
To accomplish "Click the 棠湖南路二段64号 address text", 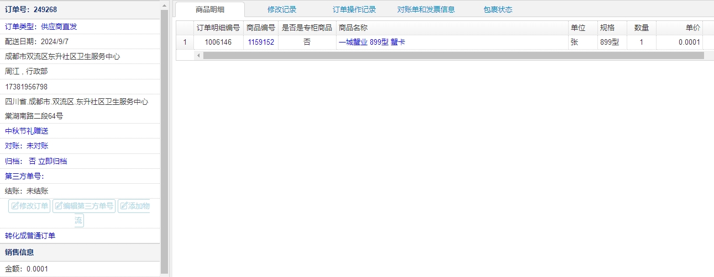I will point(34,116).
